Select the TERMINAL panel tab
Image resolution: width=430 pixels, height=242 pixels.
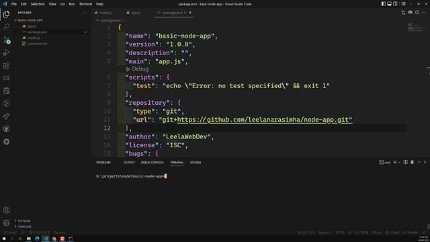pos(177,163)
